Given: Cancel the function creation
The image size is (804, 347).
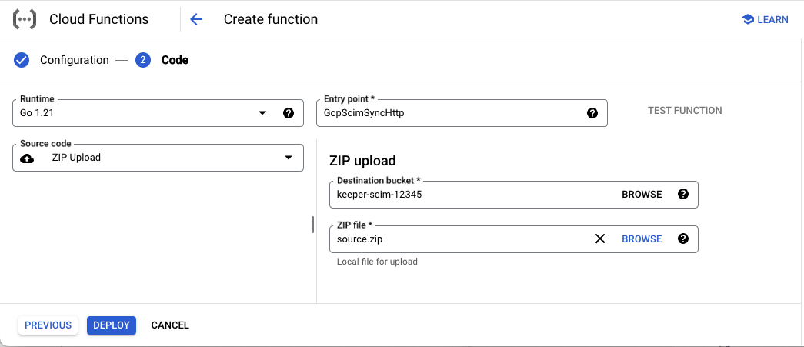Looking at the screenshot, I should click(170, 325).
